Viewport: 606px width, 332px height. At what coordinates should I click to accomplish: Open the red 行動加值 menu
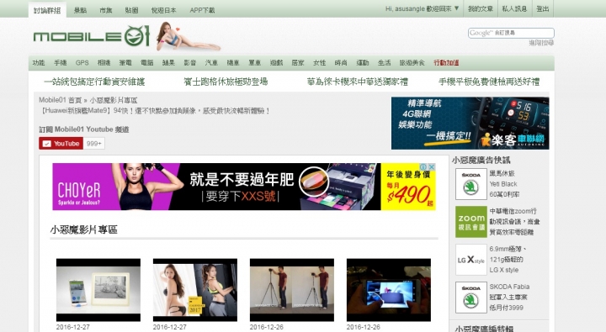click(x=446, y=62)
